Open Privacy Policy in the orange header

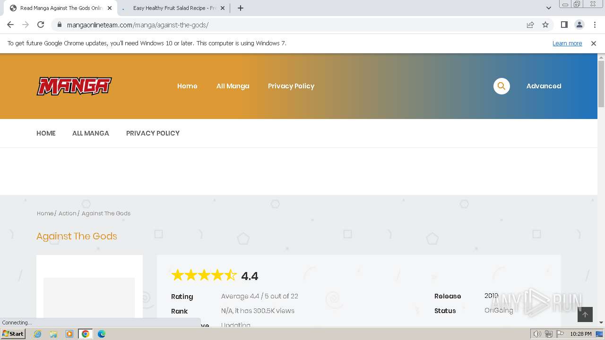click(x=291, y=86)
